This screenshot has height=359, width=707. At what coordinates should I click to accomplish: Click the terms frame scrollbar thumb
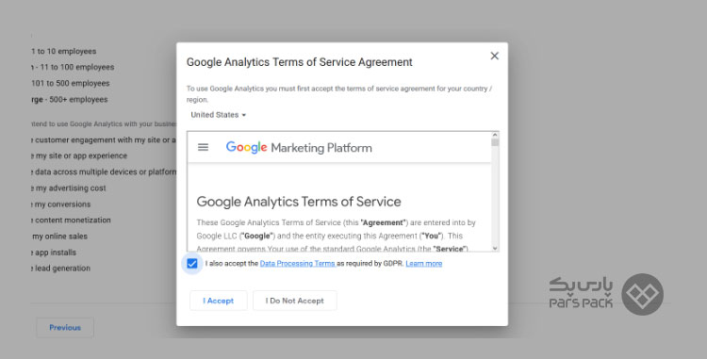click(495, 143)
